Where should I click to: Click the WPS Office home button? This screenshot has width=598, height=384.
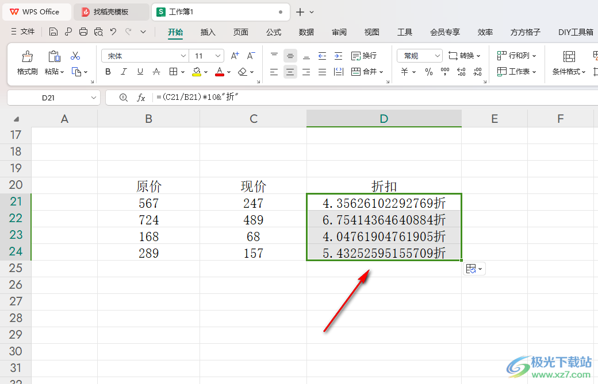tap(37, 12)
